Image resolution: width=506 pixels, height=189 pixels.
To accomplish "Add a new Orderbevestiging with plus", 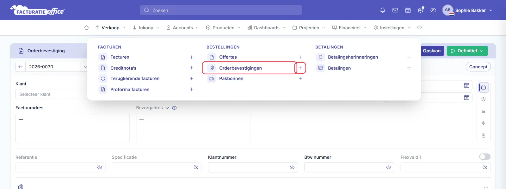I will [x=300, y=68].
